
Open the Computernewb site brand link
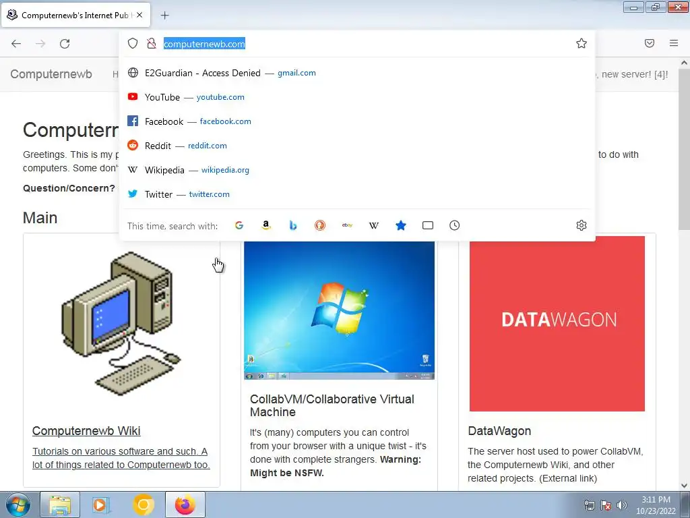51,74
